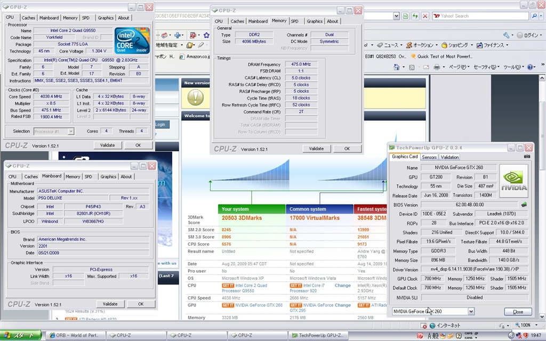Open Graphics tab in Mainboard CPU-Z window
This screenshot has height=341, width=546.
coord(108,177)
